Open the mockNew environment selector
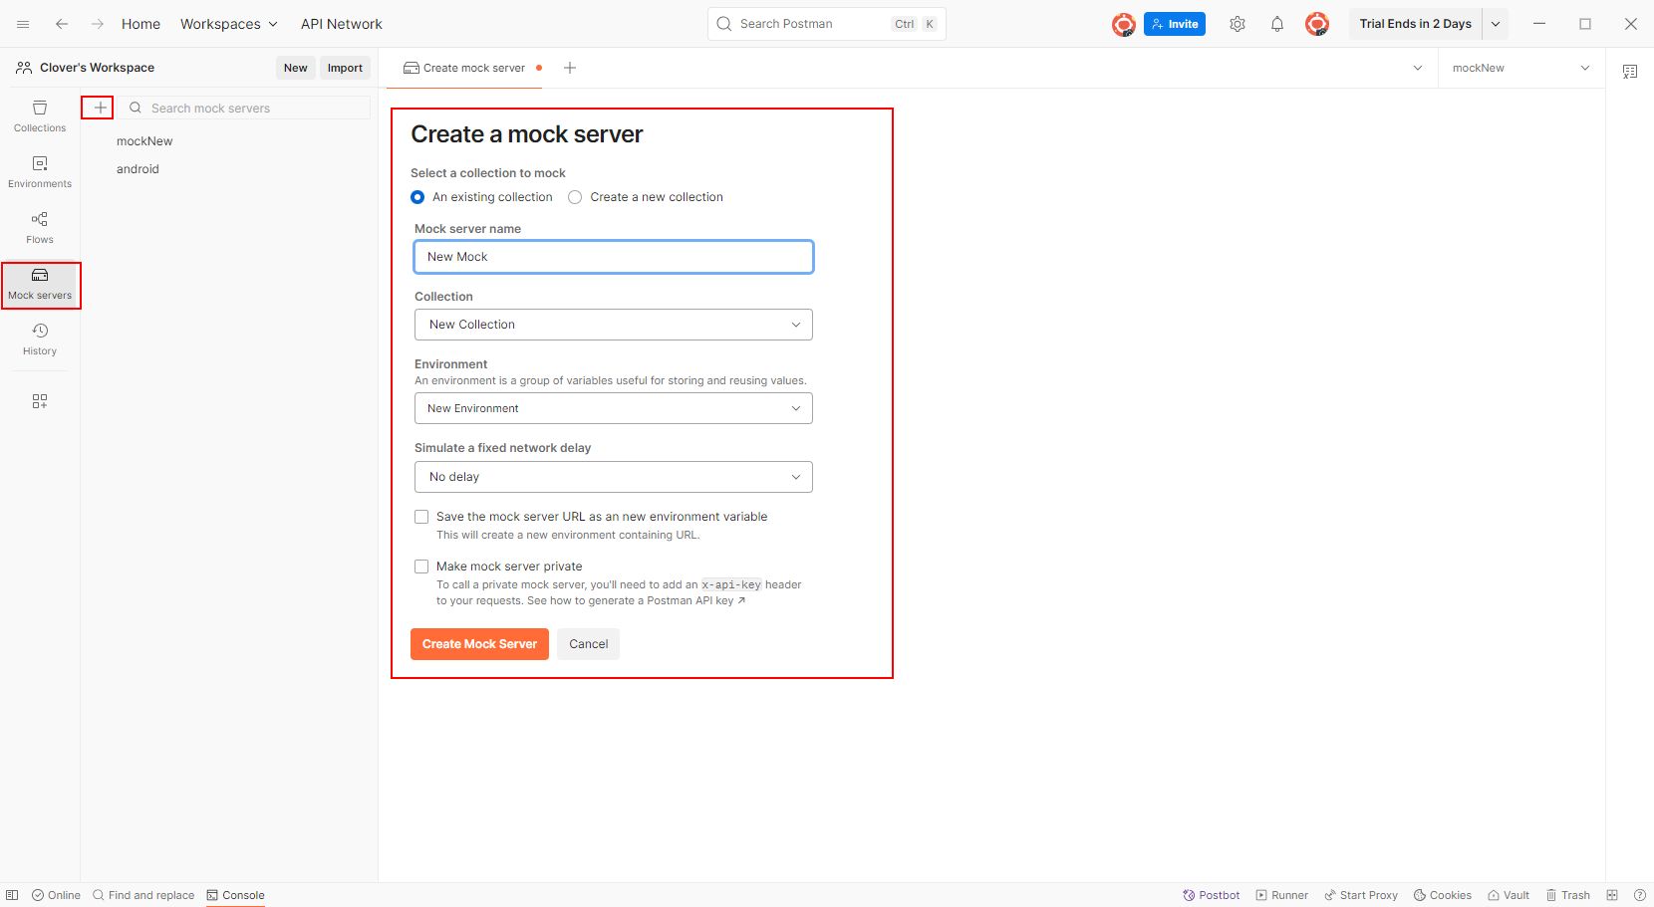This screenshot has width=1654, height=907. (x=1520, y=68)
